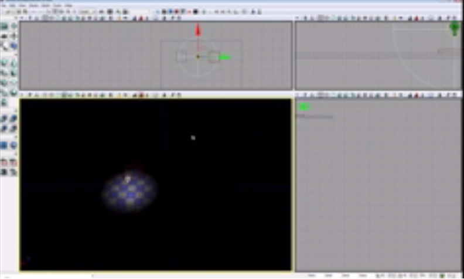The width and height of the screenshot is (464, 279).
Task: Click the red icon left of the black sphere
Action: click(189, 12)
